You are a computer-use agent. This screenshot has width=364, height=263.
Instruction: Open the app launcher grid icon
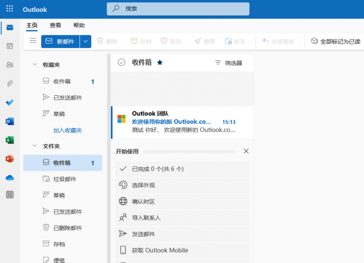[x=10, y=9]
